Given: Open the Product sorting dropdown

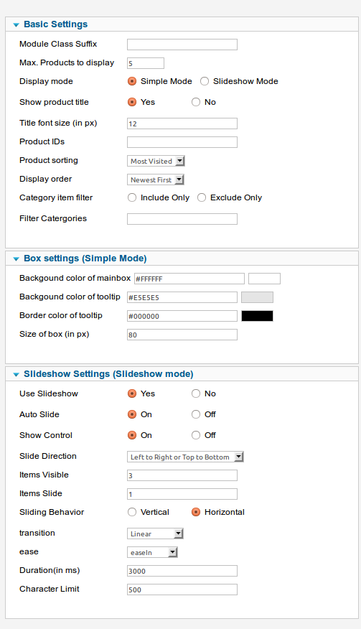Looking at the screenshot, I should coord(156,161).
